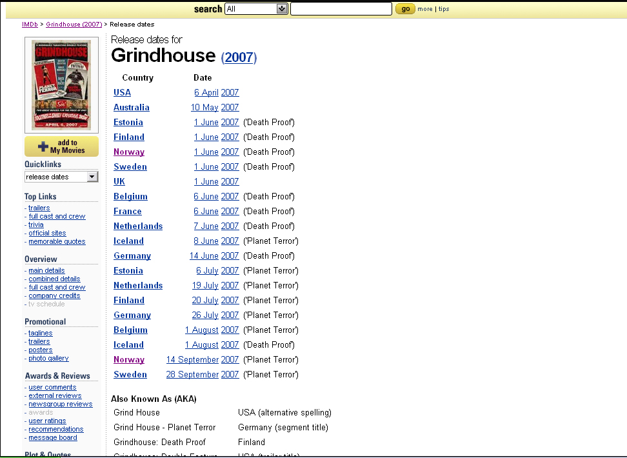Open full cast and crew under Top Links

(57, 216)
